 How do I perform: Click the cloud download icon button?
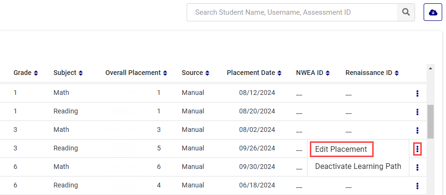pyautogui.click(x=433, y=12)
